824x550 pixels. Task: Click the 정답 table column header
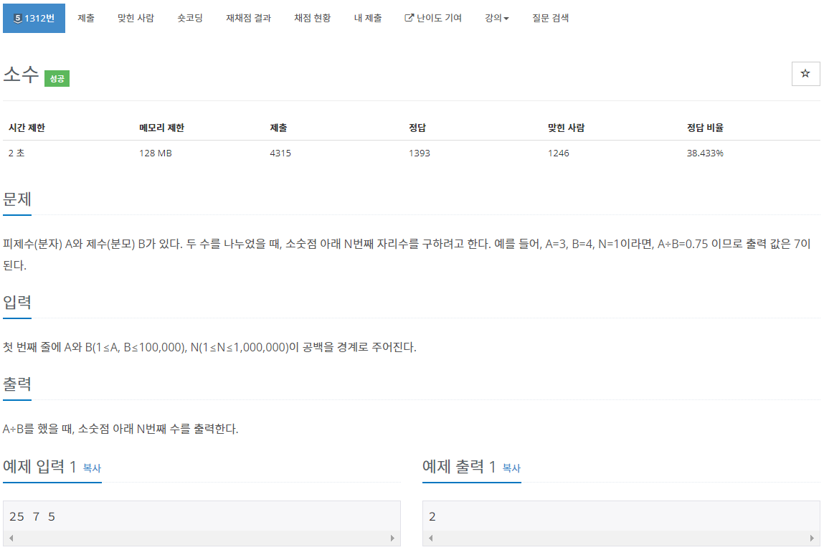click(x=417, y=128)
